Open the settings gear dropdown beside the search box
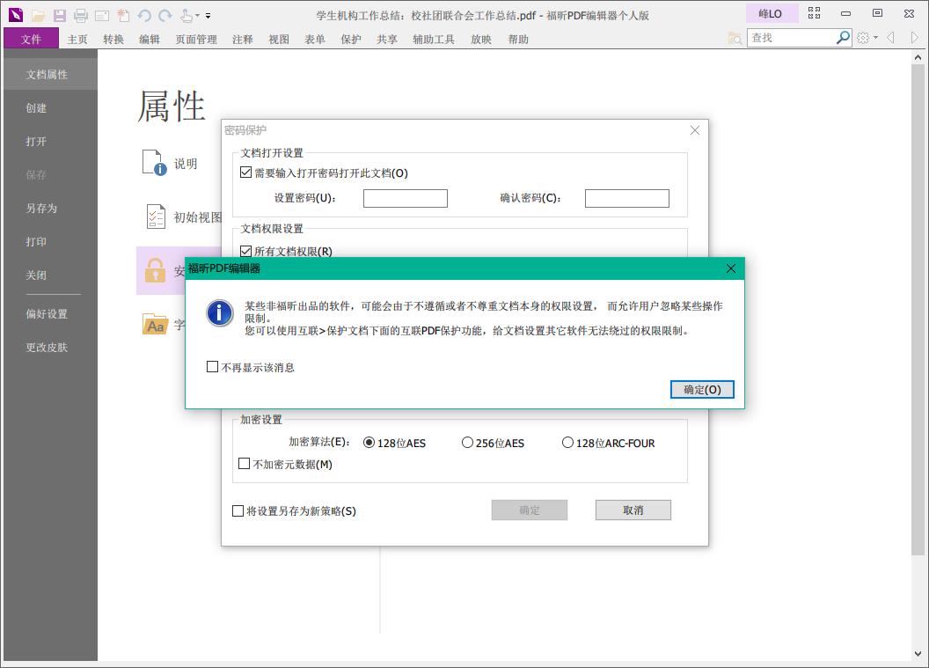The height and width of the screenshot is (668, 929). point(864,38)
